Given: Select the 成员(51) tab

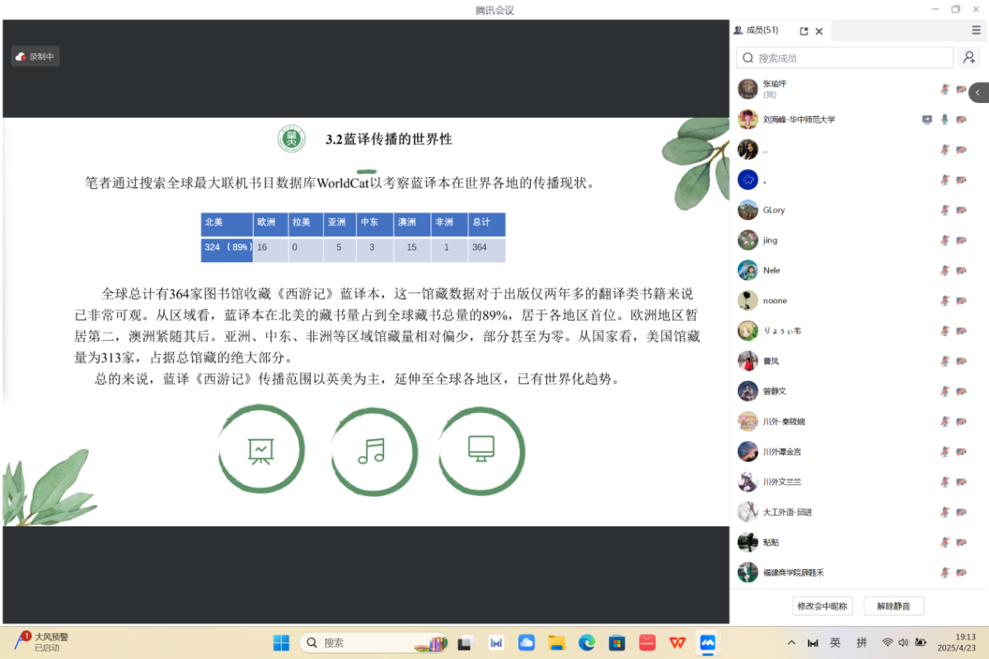Looking at the screenshot, I should (x=757, y=30).
